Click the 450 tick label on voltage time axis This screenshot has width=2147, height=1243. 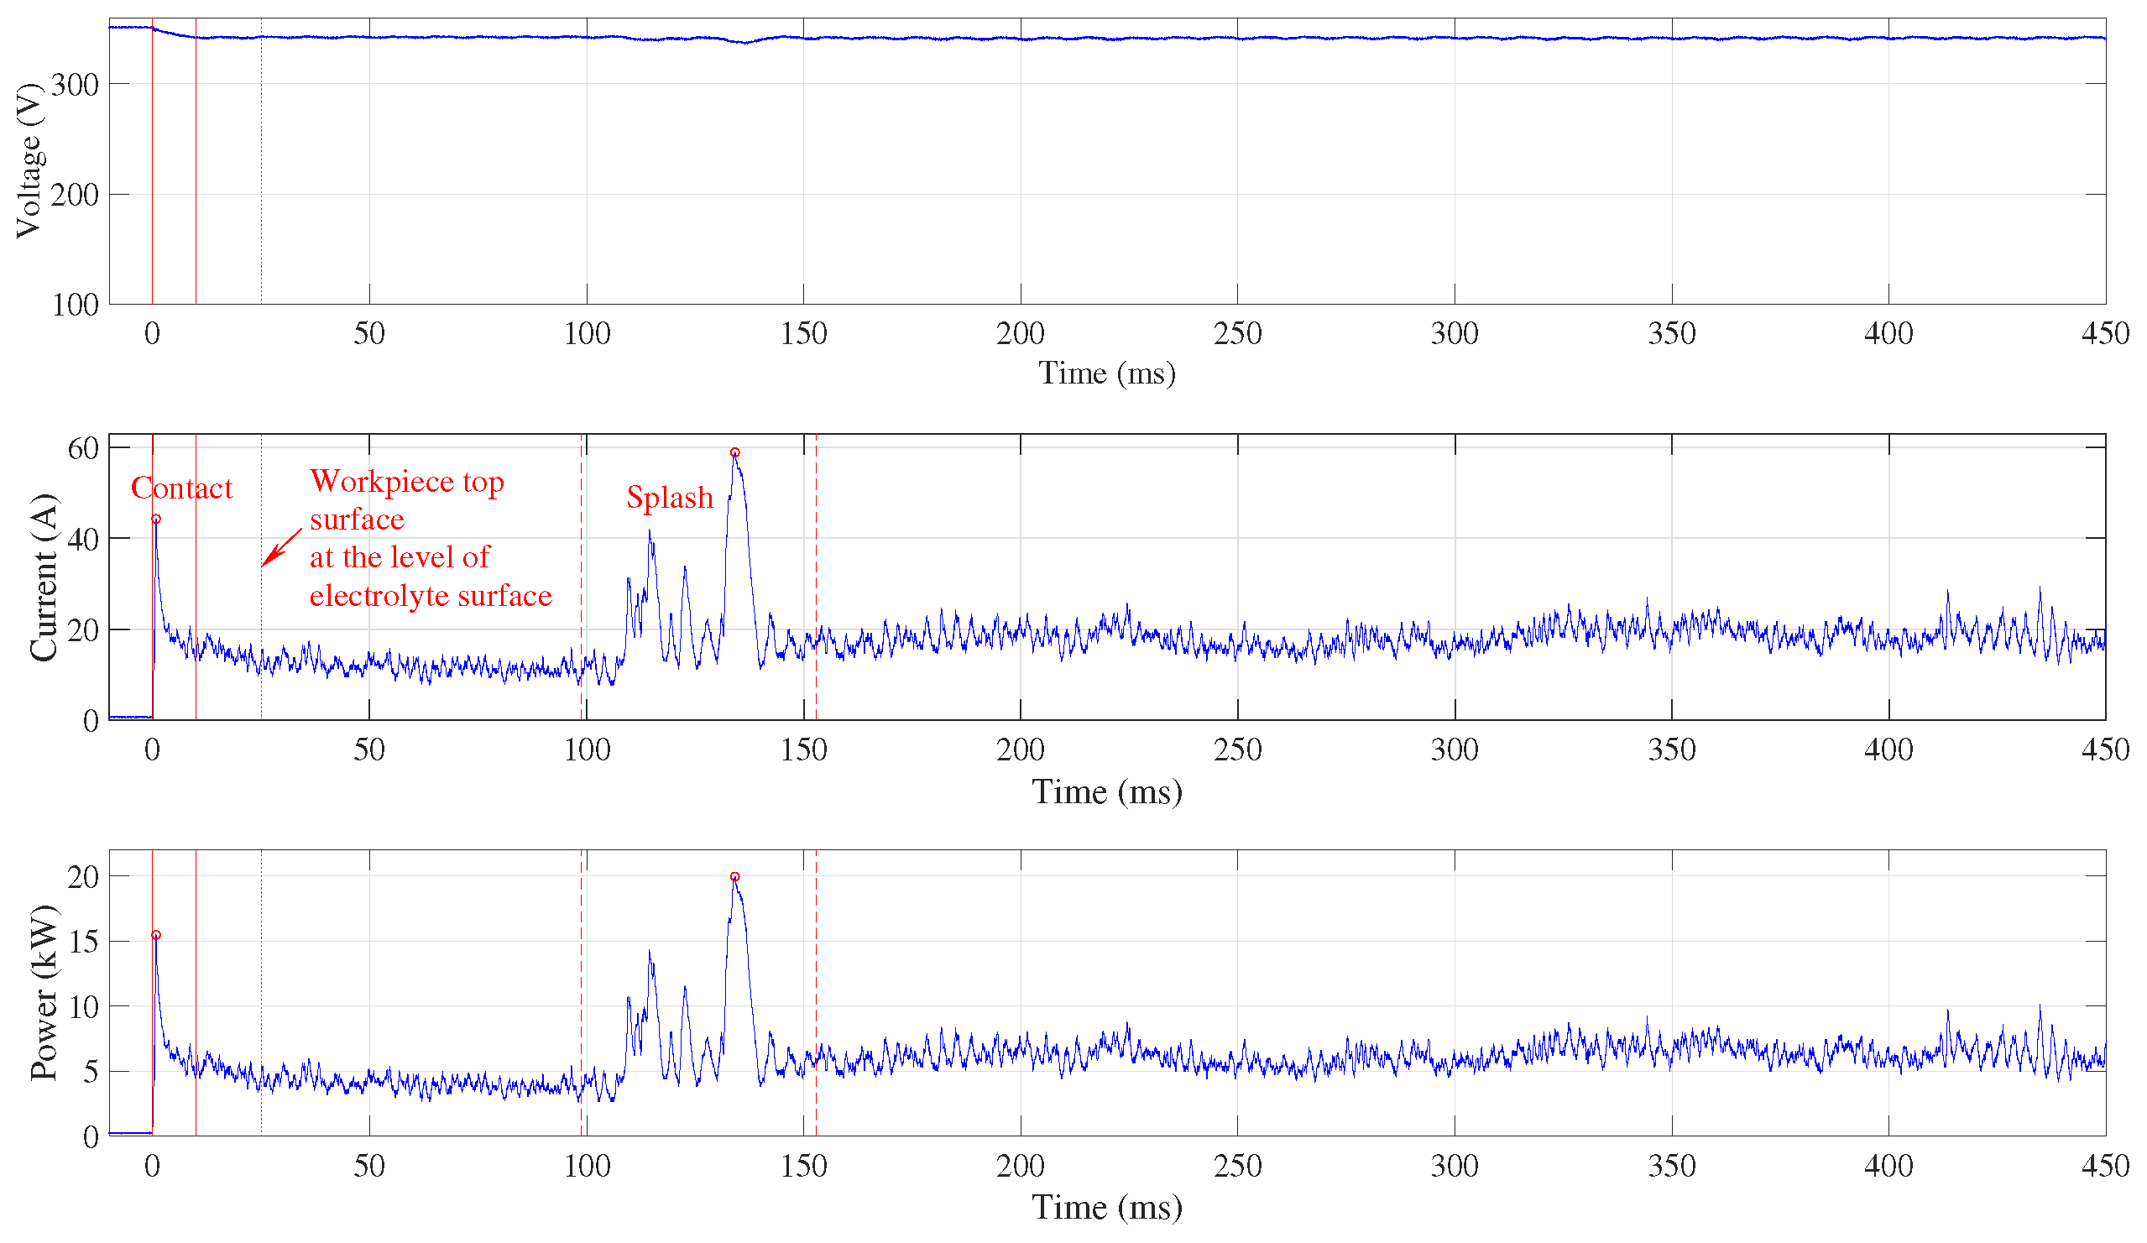click(2104, 333)
